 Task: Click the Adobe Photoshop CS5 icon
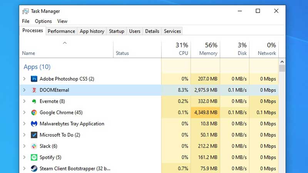[x=34, y=79]
